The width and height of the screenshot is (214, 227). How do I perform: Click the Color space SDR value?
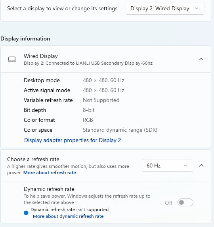(x=120, y=130)
